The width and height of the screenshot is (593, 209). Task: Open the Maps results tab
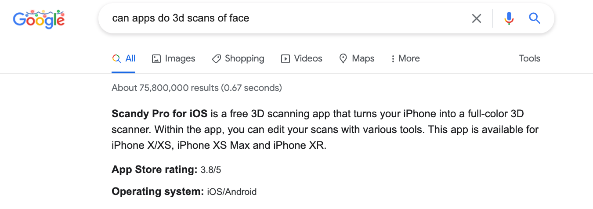357,59
